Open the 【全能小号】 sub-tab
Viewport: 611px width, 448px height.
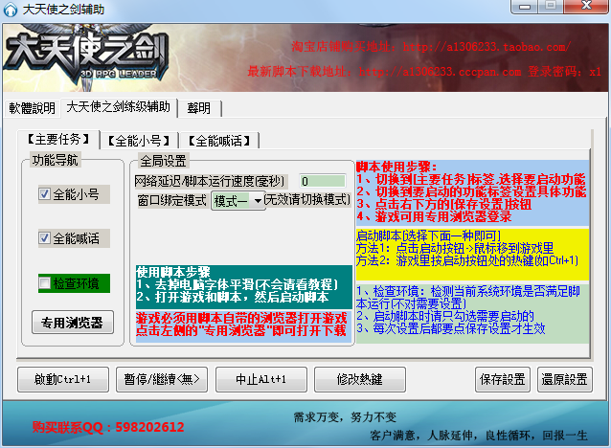[139, 141]
